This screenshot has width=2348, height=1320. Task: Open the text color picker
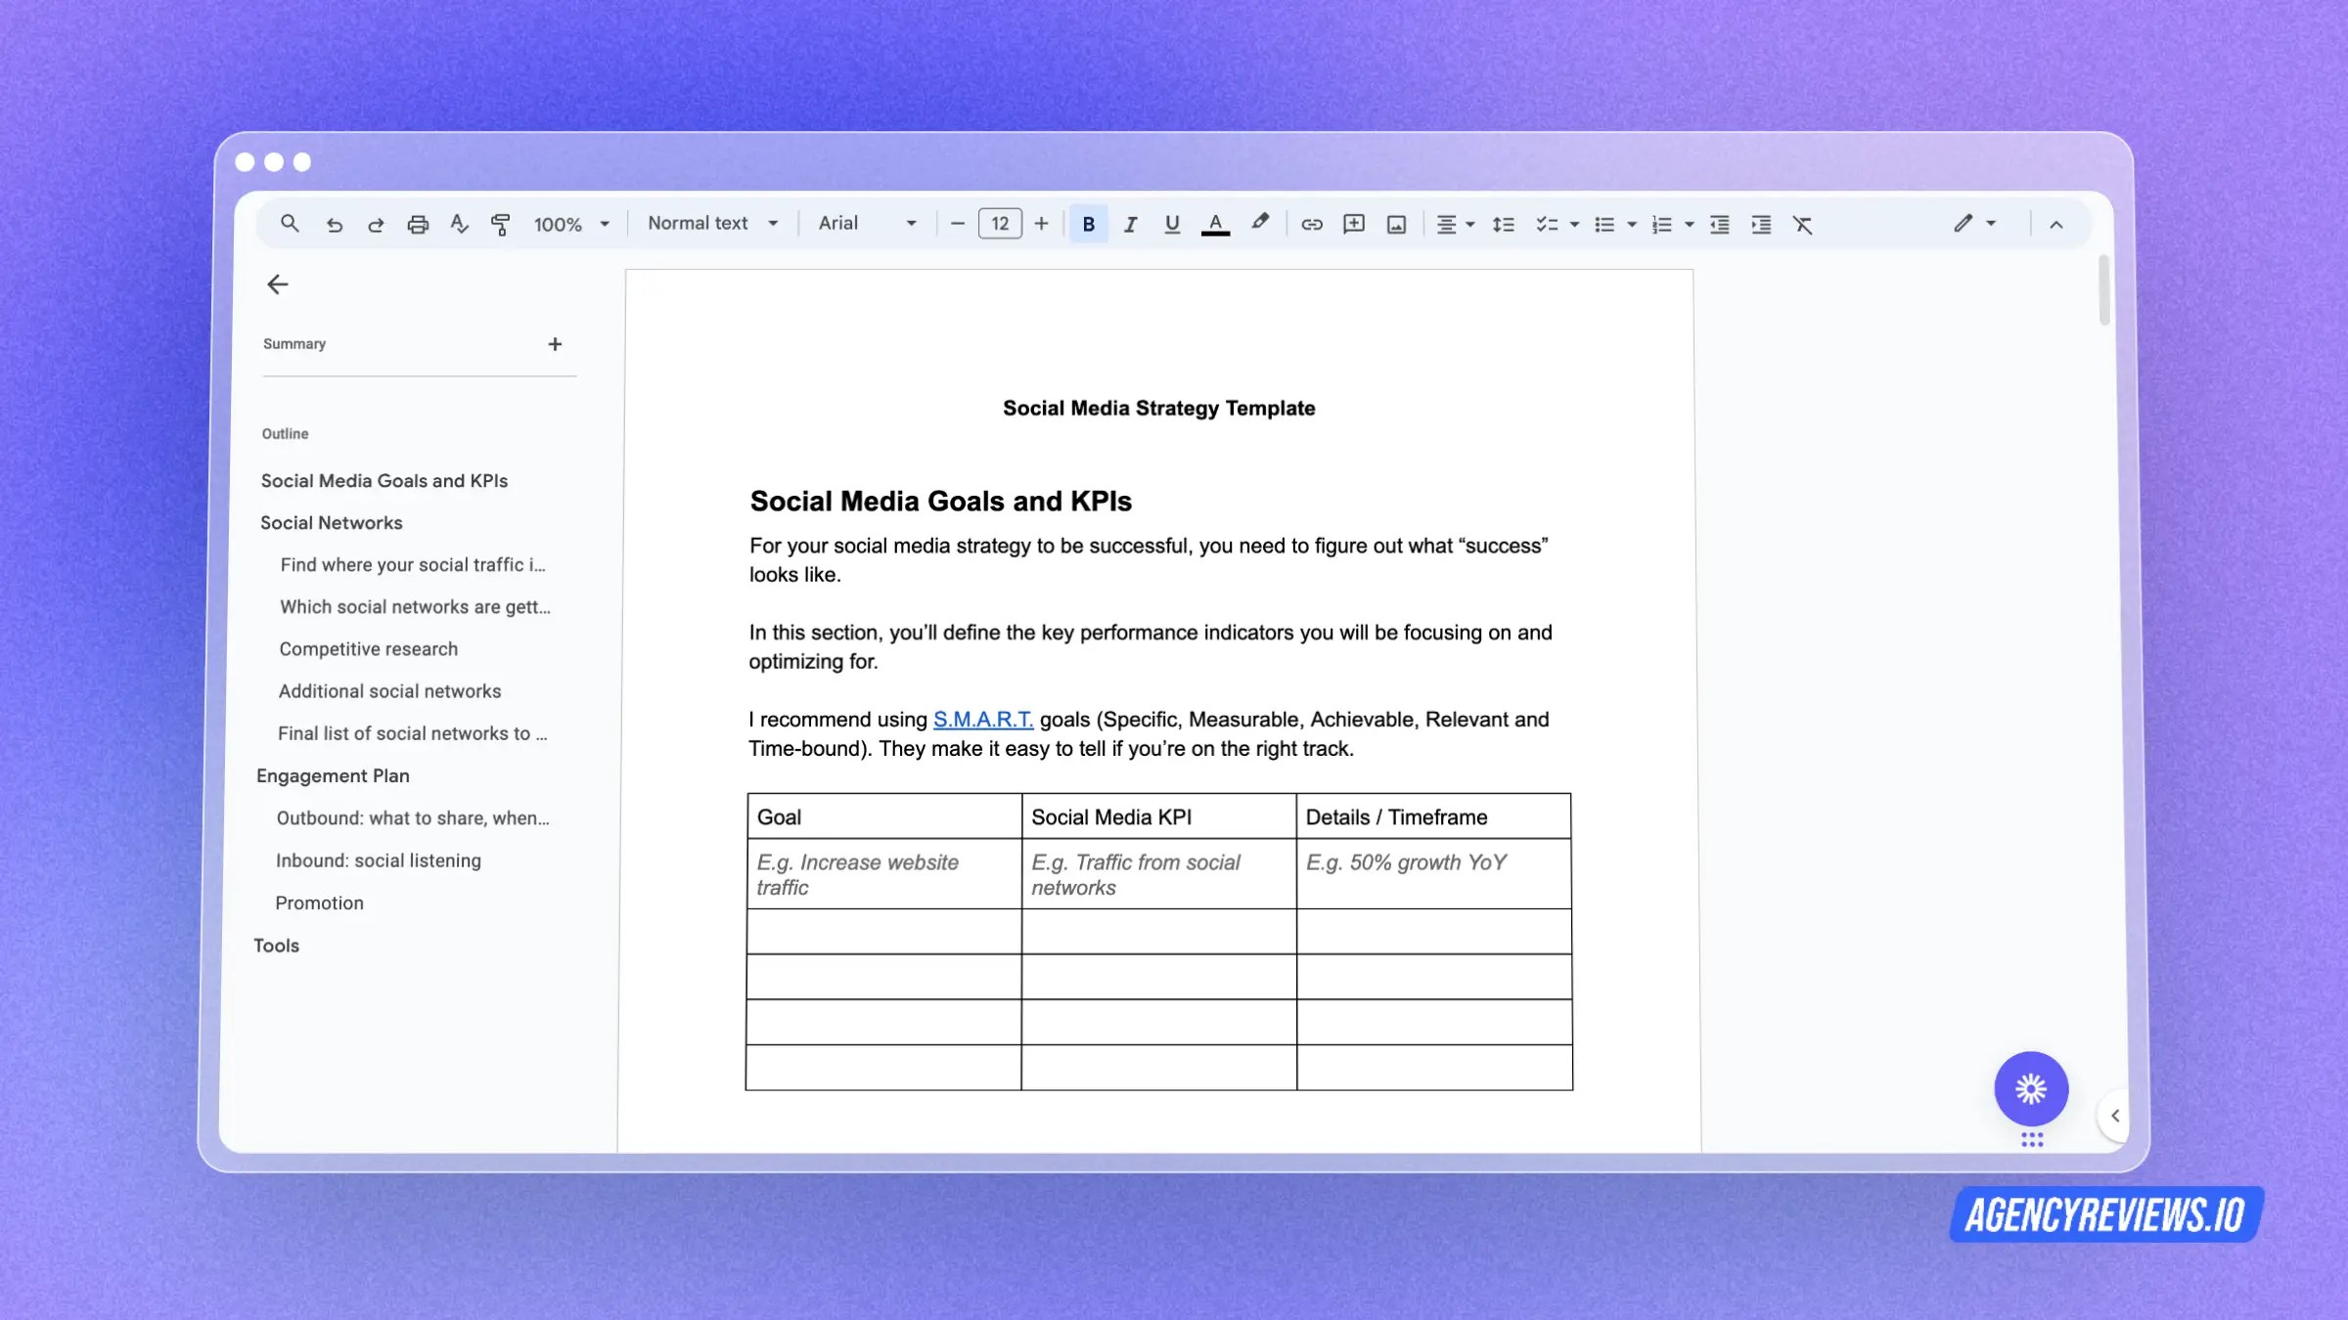[1215, 224]
